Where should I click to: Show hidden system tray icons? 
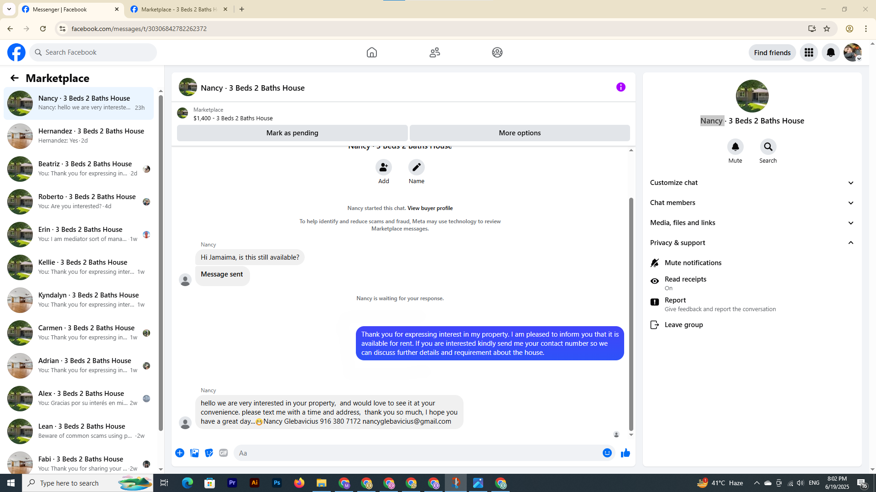pyautogui.click(x=756, y=483)
